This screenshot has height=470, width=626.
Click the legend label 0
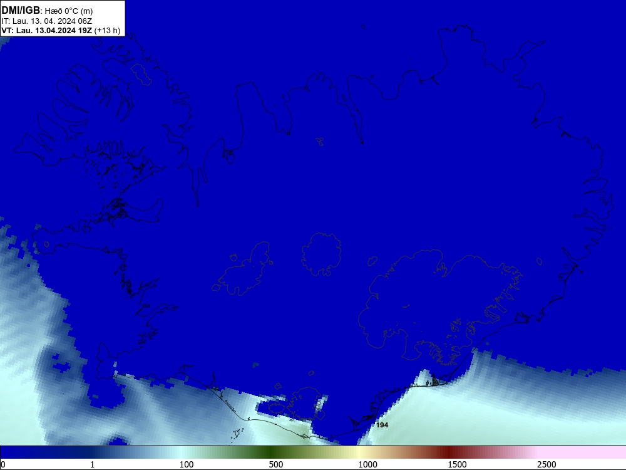[3, 464]
